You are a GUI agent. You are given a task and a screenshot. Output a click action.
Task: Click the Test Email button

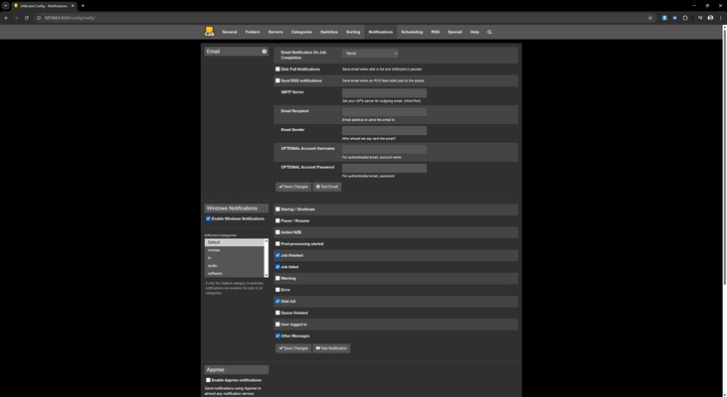(327, 187)
